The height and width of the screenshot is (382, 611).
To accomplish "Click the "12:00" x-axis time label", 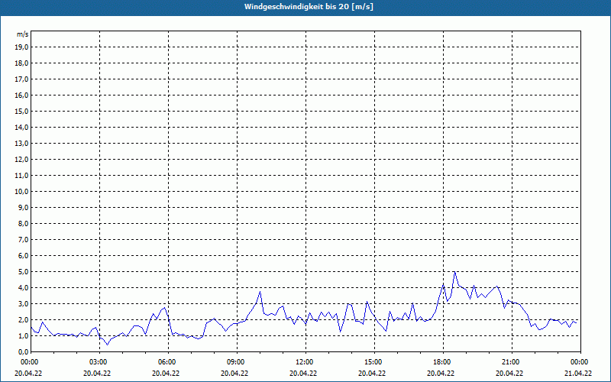I will tap(305, 362).
